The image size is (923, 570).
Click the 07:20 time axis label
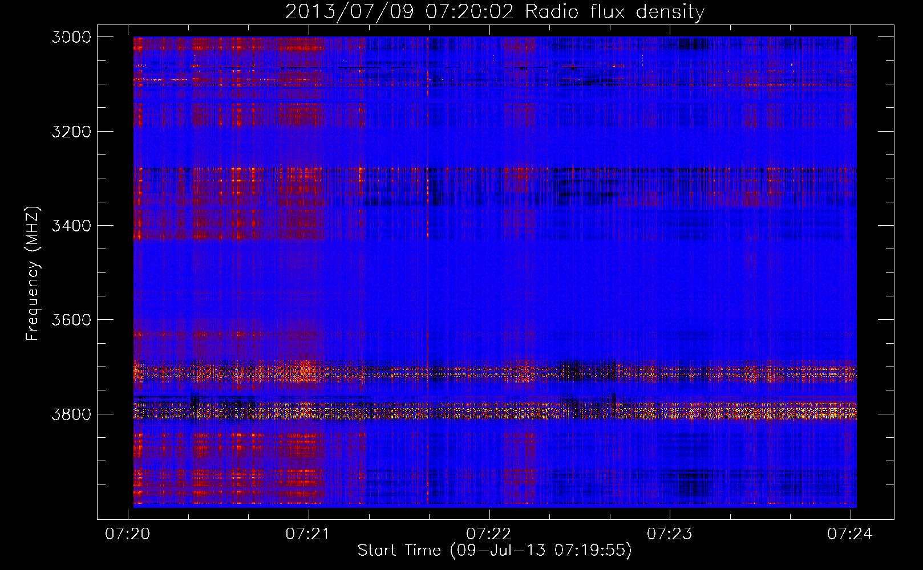click(128, 534)
